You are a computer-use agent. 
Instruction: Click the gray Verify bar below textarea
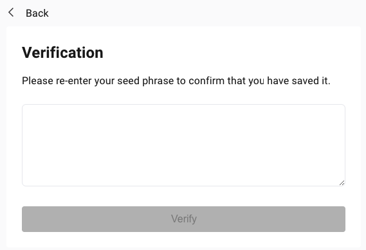tap(183, 219)
